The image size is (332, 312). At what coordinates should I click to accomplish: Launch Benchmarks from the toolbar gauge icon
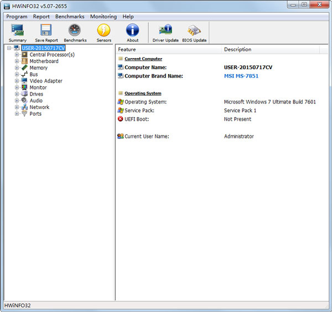(75, 30)
